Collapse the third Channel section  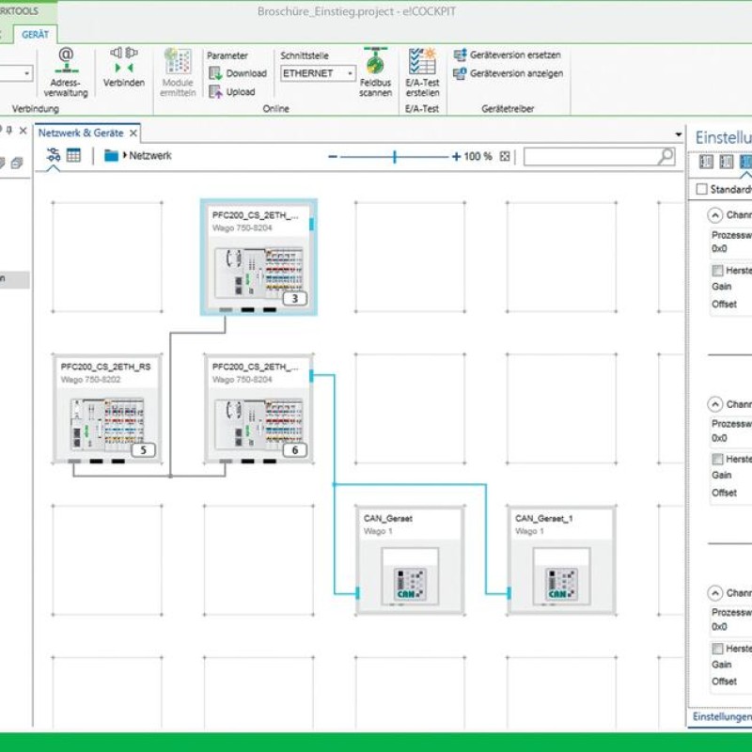[714, 593]
